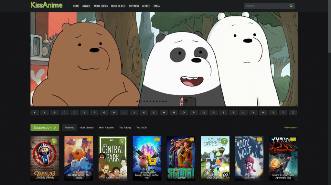
Task: Open the Crossing Swords poster
Action: click(x=45, y=158)
